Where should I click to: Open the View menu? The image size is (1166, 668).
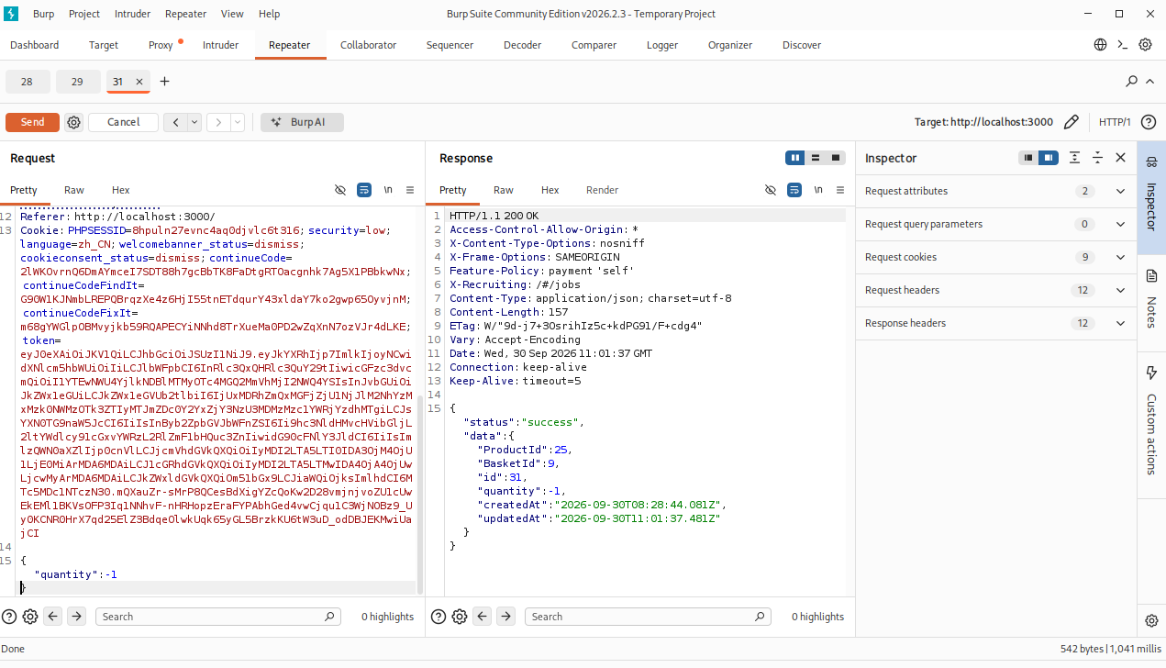pos(232,14)
